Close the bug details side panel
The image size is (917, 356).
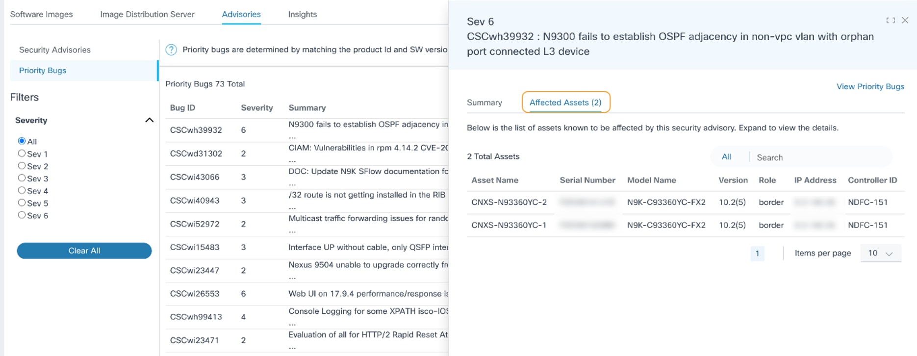pyautogui.click(x=905, y=21)
